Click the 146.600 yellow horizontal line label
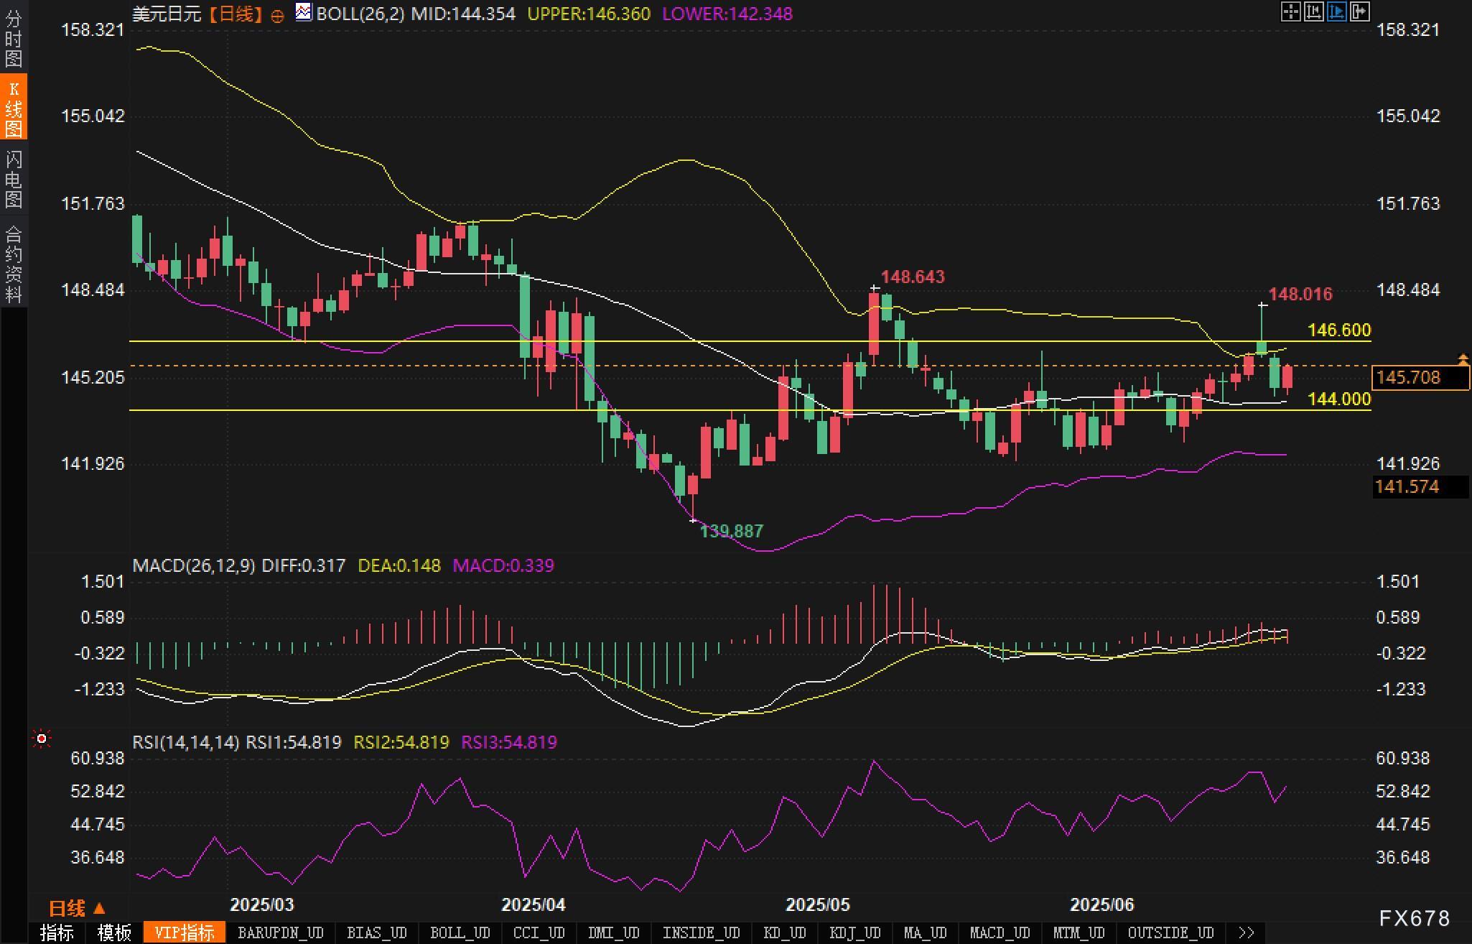The image size is (1472, 944). [1338, 330]
